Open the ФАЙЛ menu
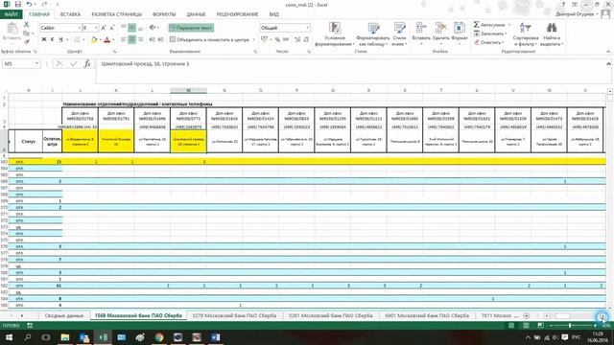 point(11,14)
